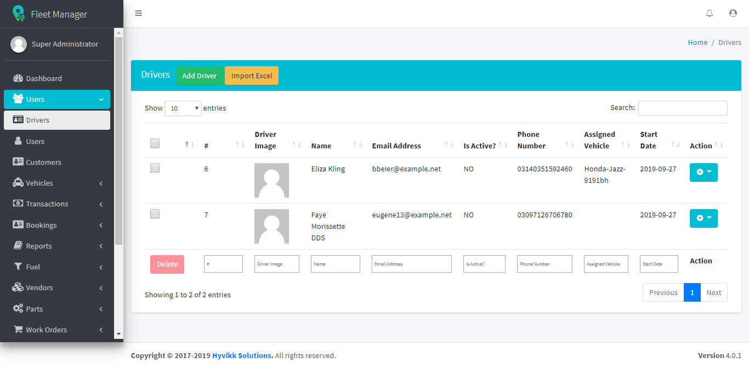
Task: Sort by Start Date column arrows
Action: point(676,144)
